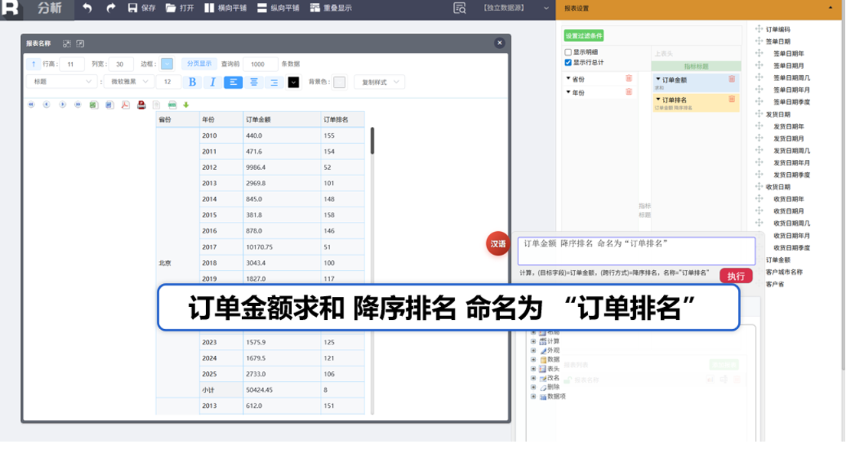Delete the 订单金额 measure with trash icon

pyautogui.click(x=732, y=79)
